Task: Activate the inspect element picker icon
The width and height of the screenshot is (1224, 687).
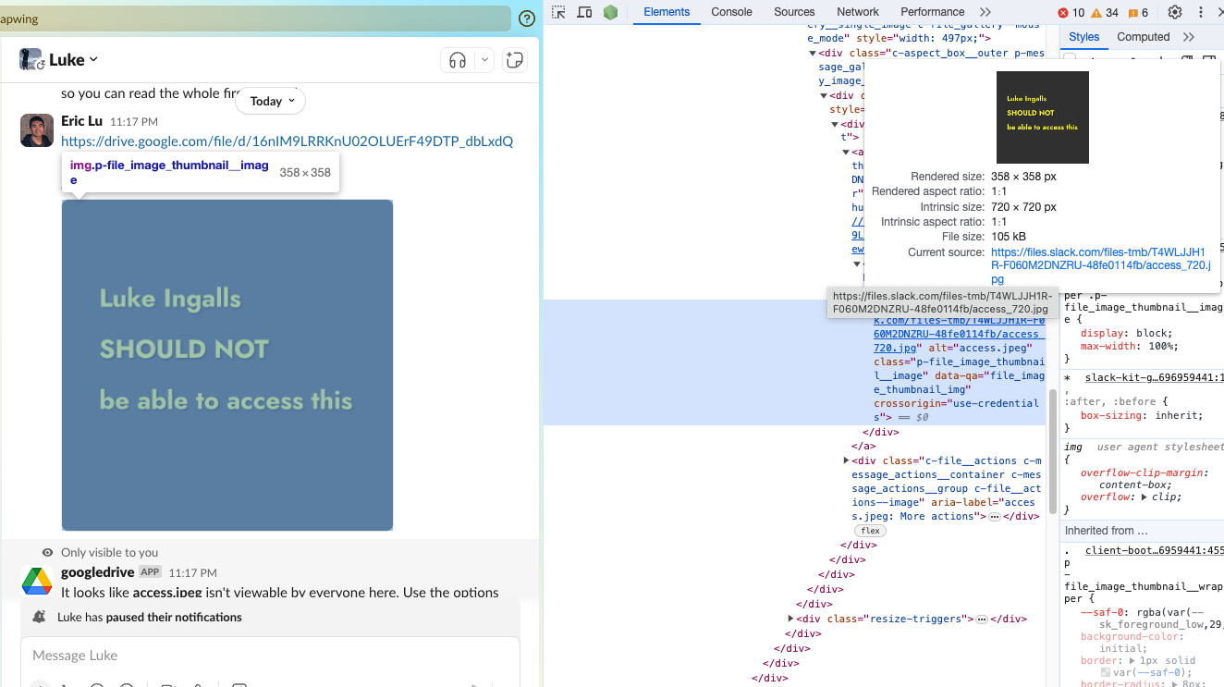Action: click(x=558, y=12)
